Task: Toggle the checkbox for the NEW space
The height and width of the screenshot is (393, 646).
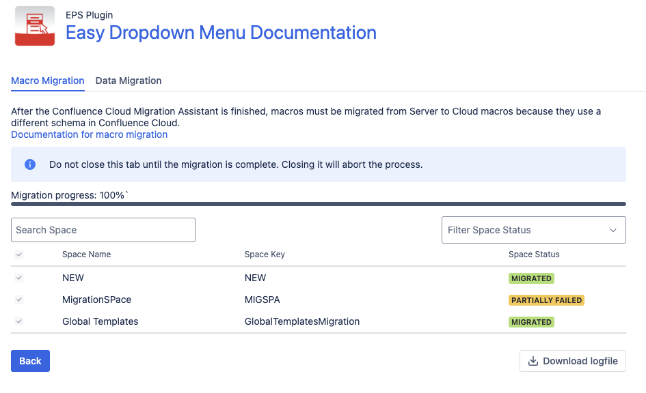Action: [x=19, y=278]
